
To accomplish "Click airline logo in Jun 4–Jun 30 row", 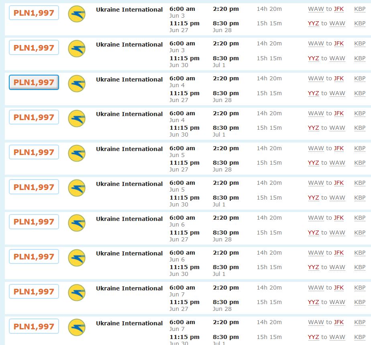I will (77, 118).
